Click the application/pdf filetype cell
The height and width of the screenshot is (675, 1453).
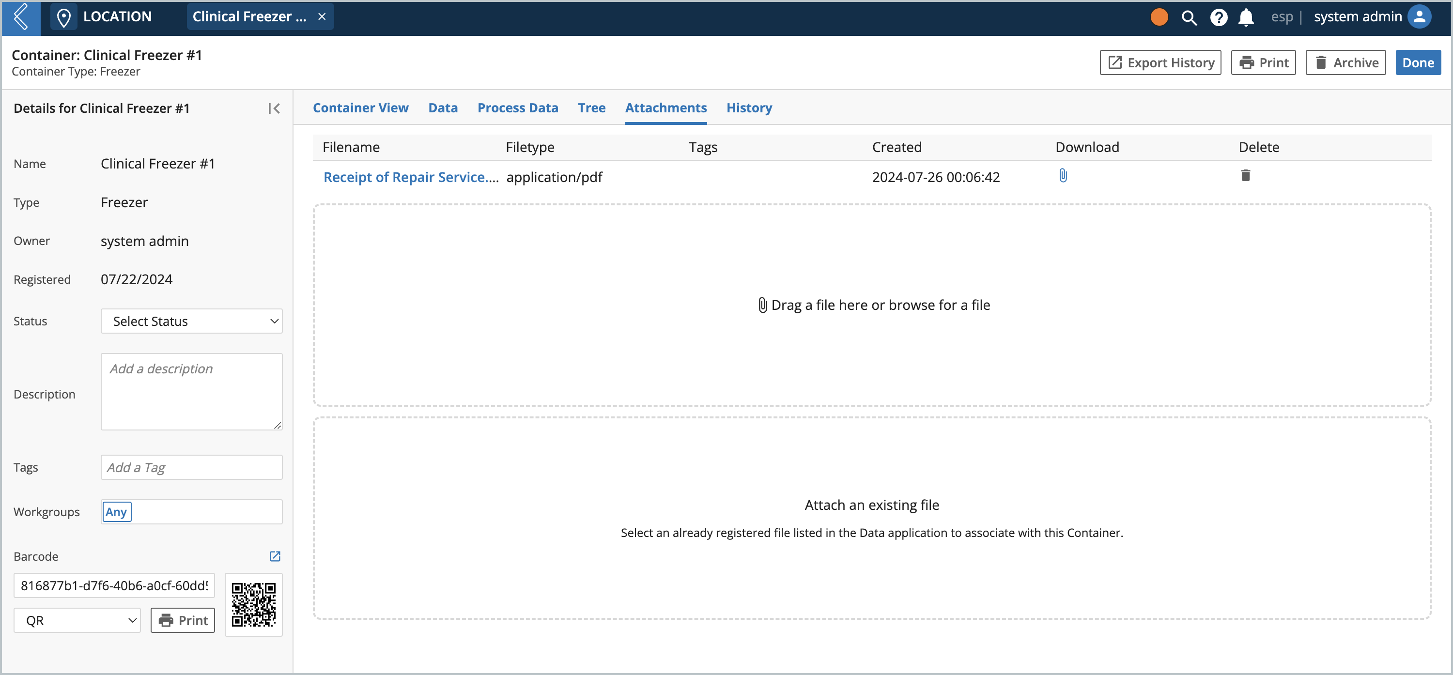point(555,177)
